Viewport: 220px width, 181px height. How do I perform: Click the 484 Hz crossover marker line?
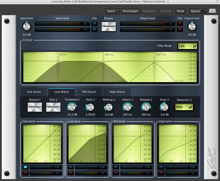click(103, 67)
